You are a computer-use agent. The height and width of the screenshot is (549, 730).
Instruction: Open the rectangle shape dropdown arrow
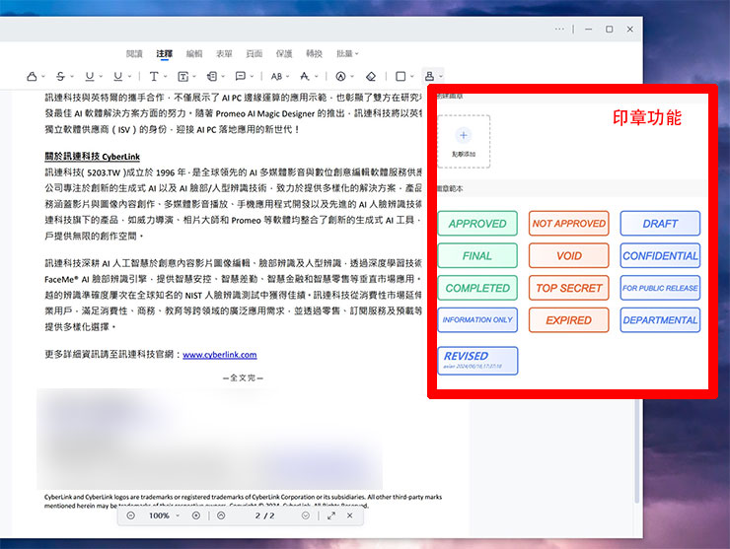[412, 77]
